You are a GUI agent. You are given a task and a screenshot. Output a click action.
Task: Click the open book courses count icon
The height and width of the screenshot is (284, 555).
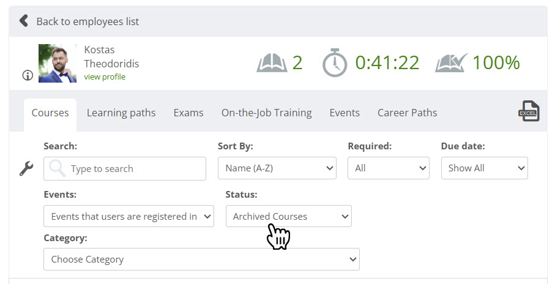pos(272,62)
